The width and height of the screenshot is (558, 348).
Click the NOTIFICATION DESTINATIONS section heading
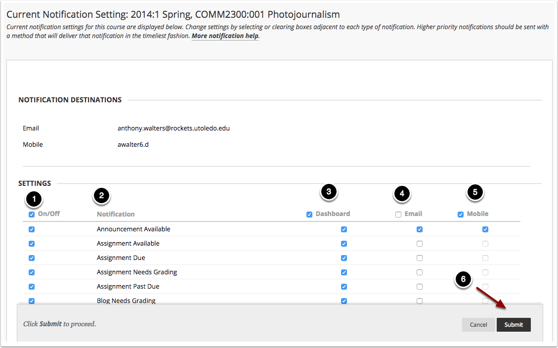pos(70,100)
